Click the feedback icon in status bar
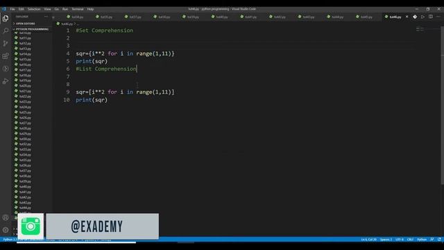Screen dimensions: 444x250 click(432, 240)
